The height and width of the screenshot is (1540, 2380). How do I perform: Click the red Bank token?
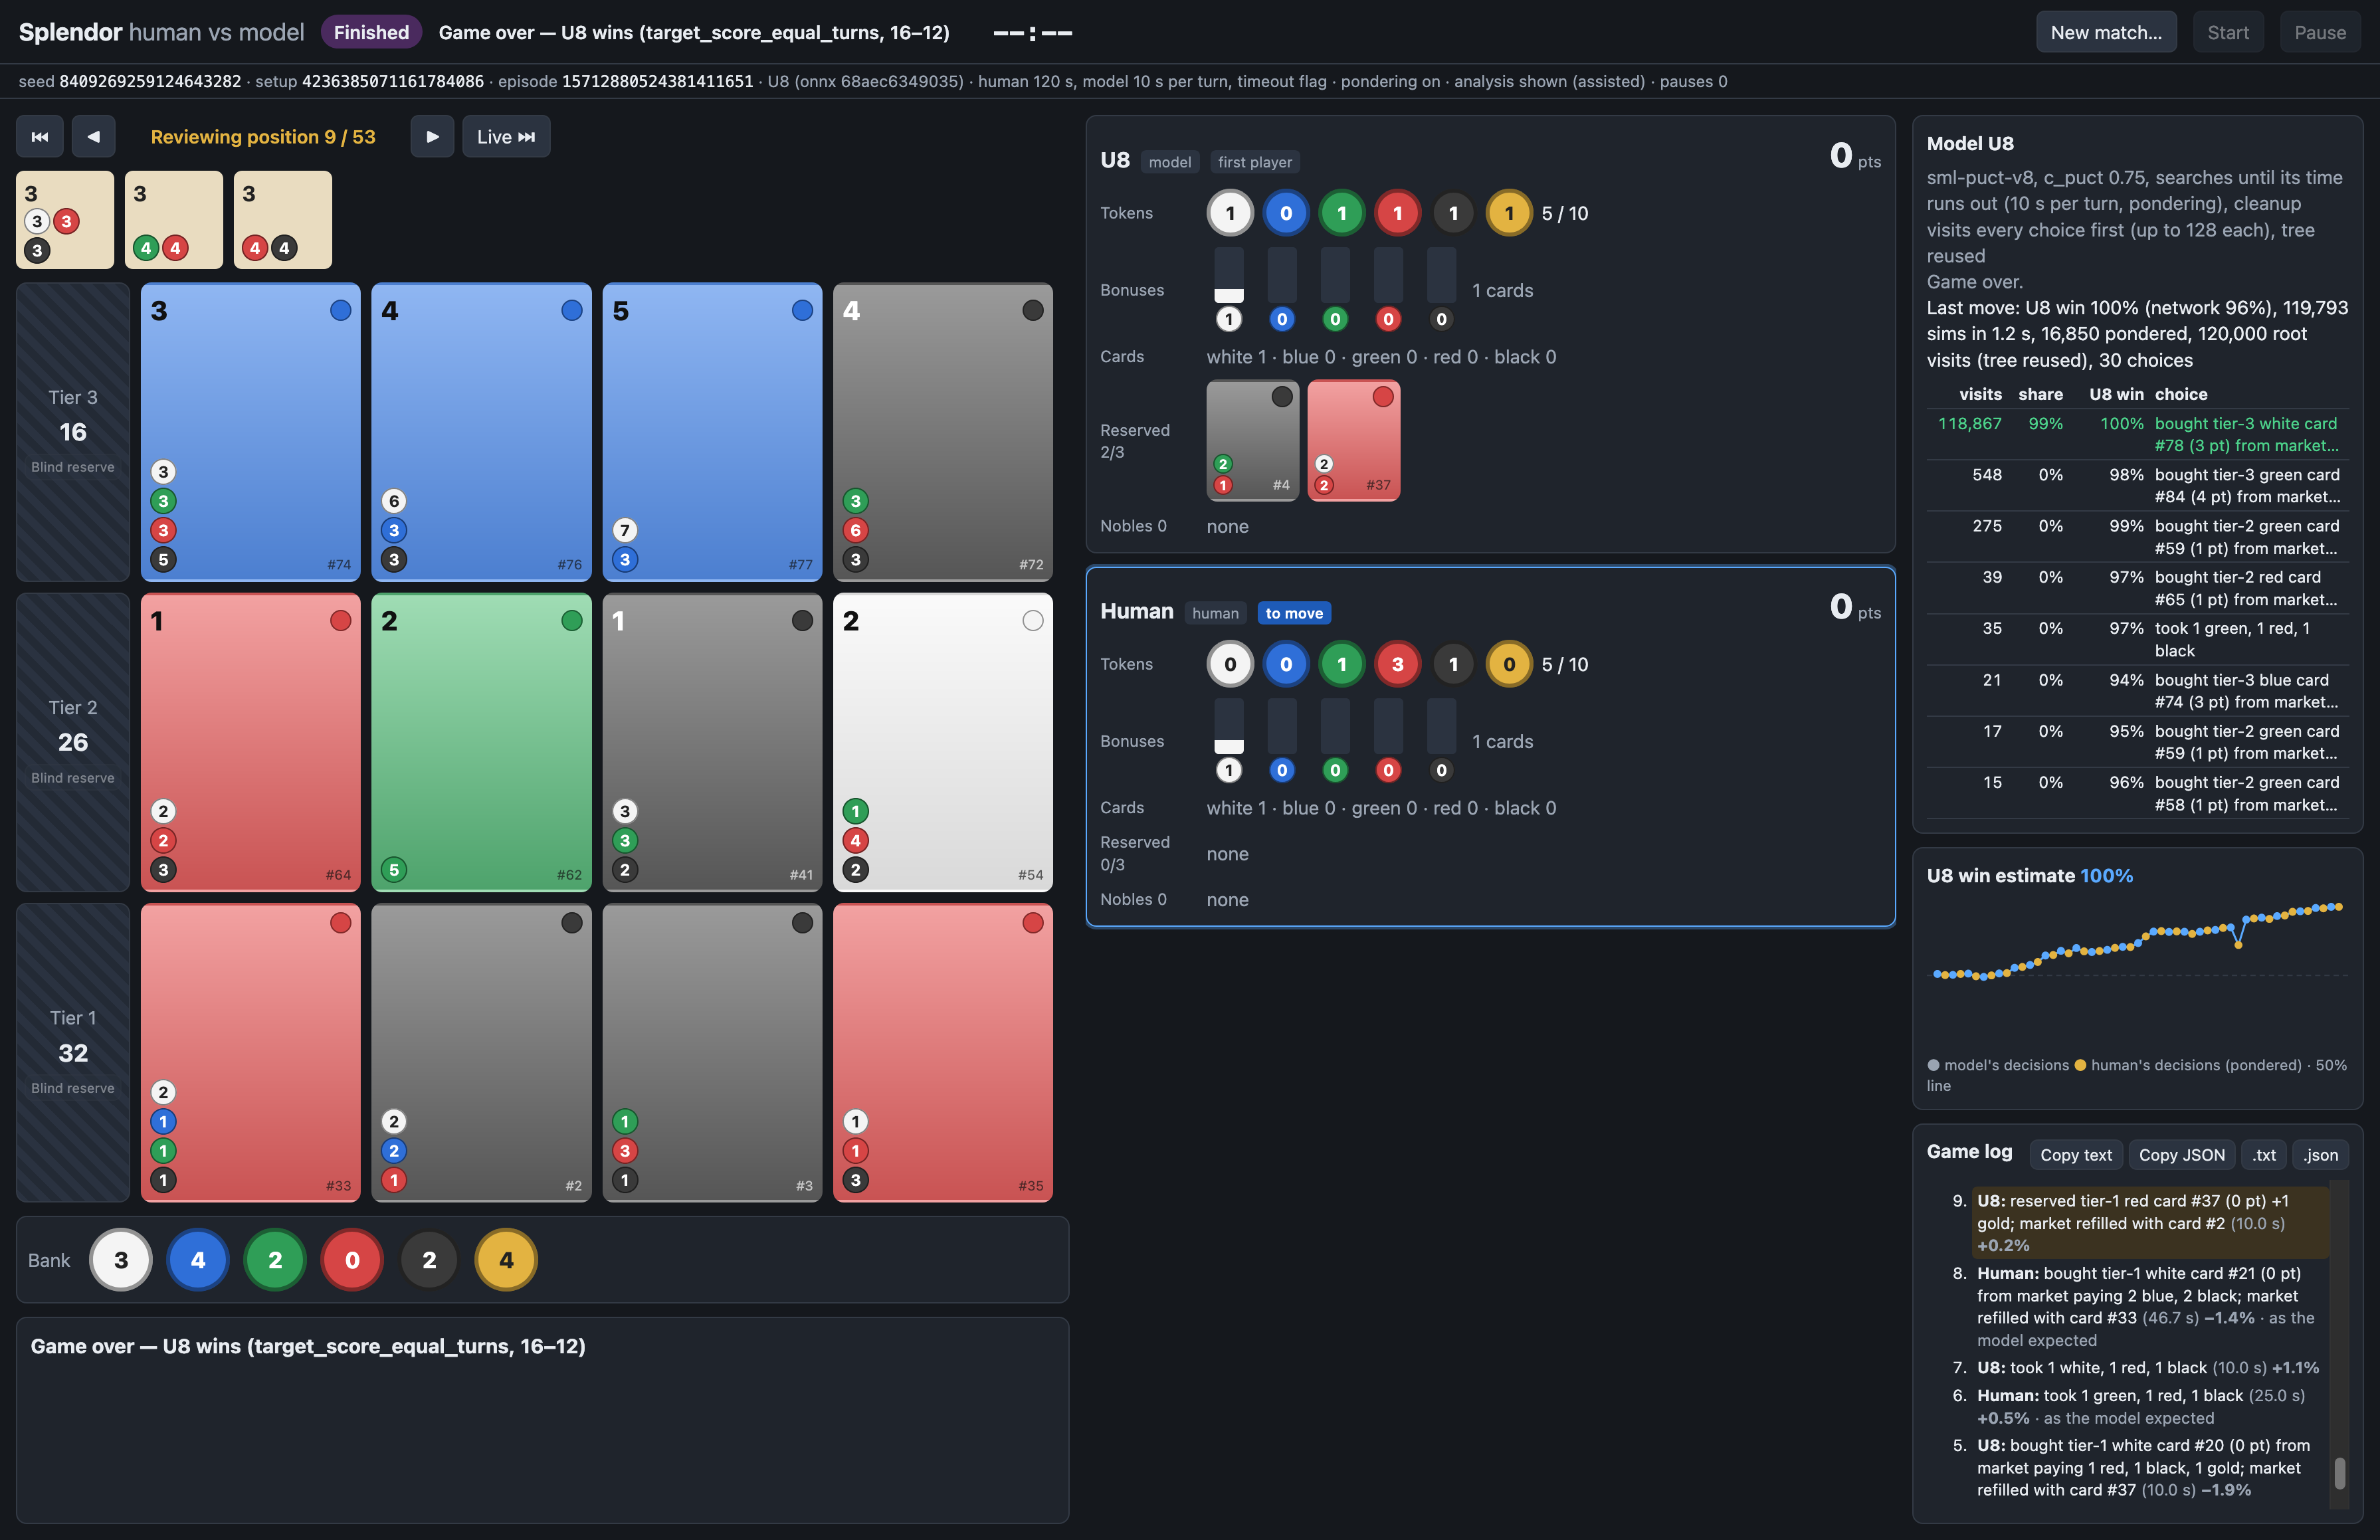[x=352, y=1260]
